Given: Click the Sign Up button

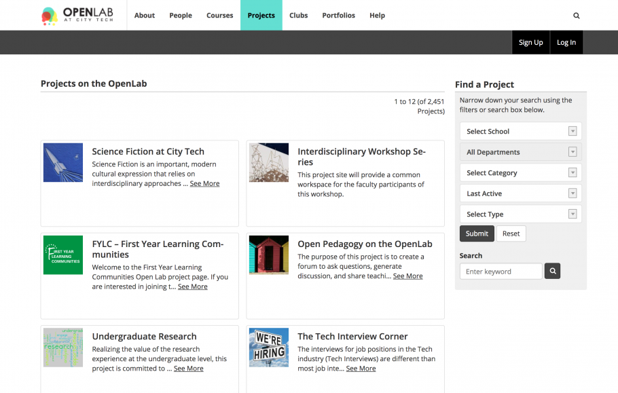Looking at the screenshot, I should (530, 42).
